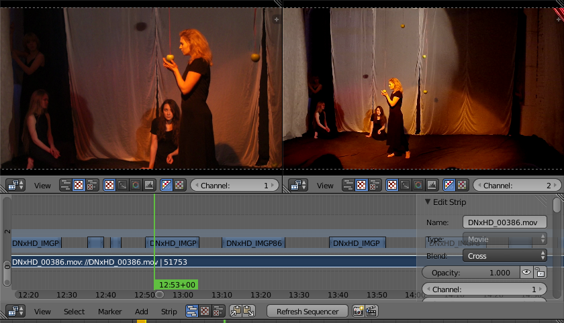Image resolution: width=564 pixels, height=323 pixels.
Task: Show Chroma Vectorscope in left preview
Action: (x=136, y=185)
